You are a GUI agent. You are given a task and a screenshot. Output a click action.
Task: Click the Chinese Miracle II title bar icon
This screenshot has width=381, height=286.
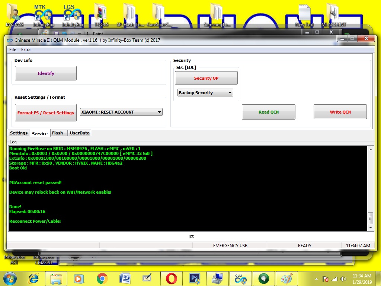pyautogui.click(x=10, y=40)
